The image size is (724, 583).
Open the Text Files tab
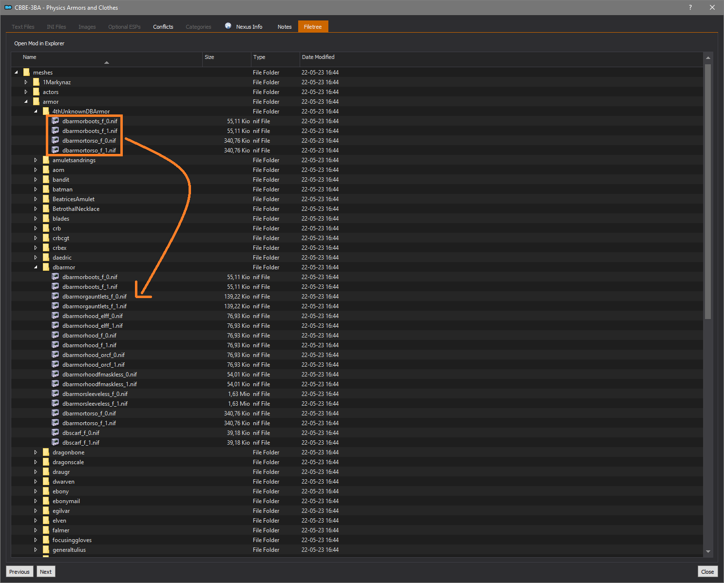tap(23, 27)
